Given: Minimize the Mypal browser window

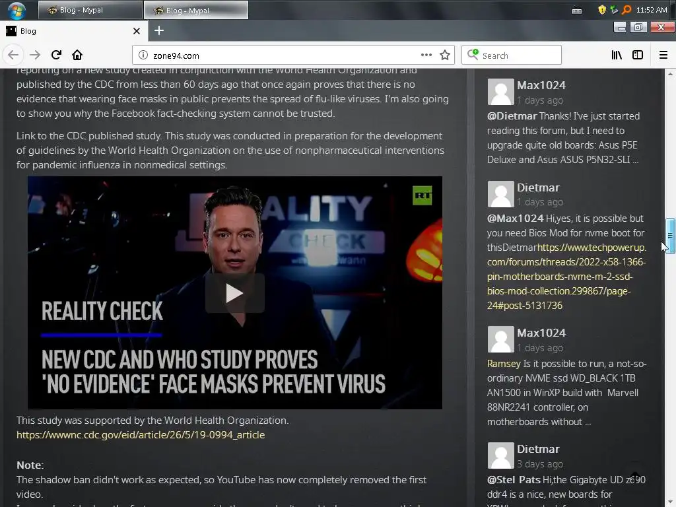Looking at the screenshot, I should (x=620, y=28).
